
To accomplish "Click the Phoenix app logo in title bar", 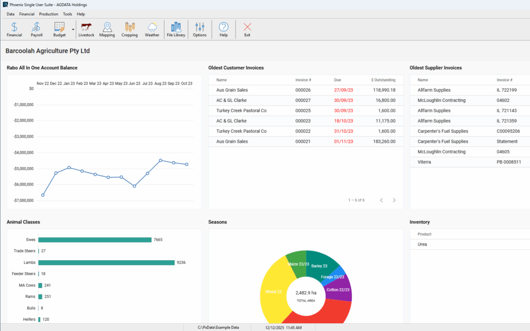I will (5, 5).
